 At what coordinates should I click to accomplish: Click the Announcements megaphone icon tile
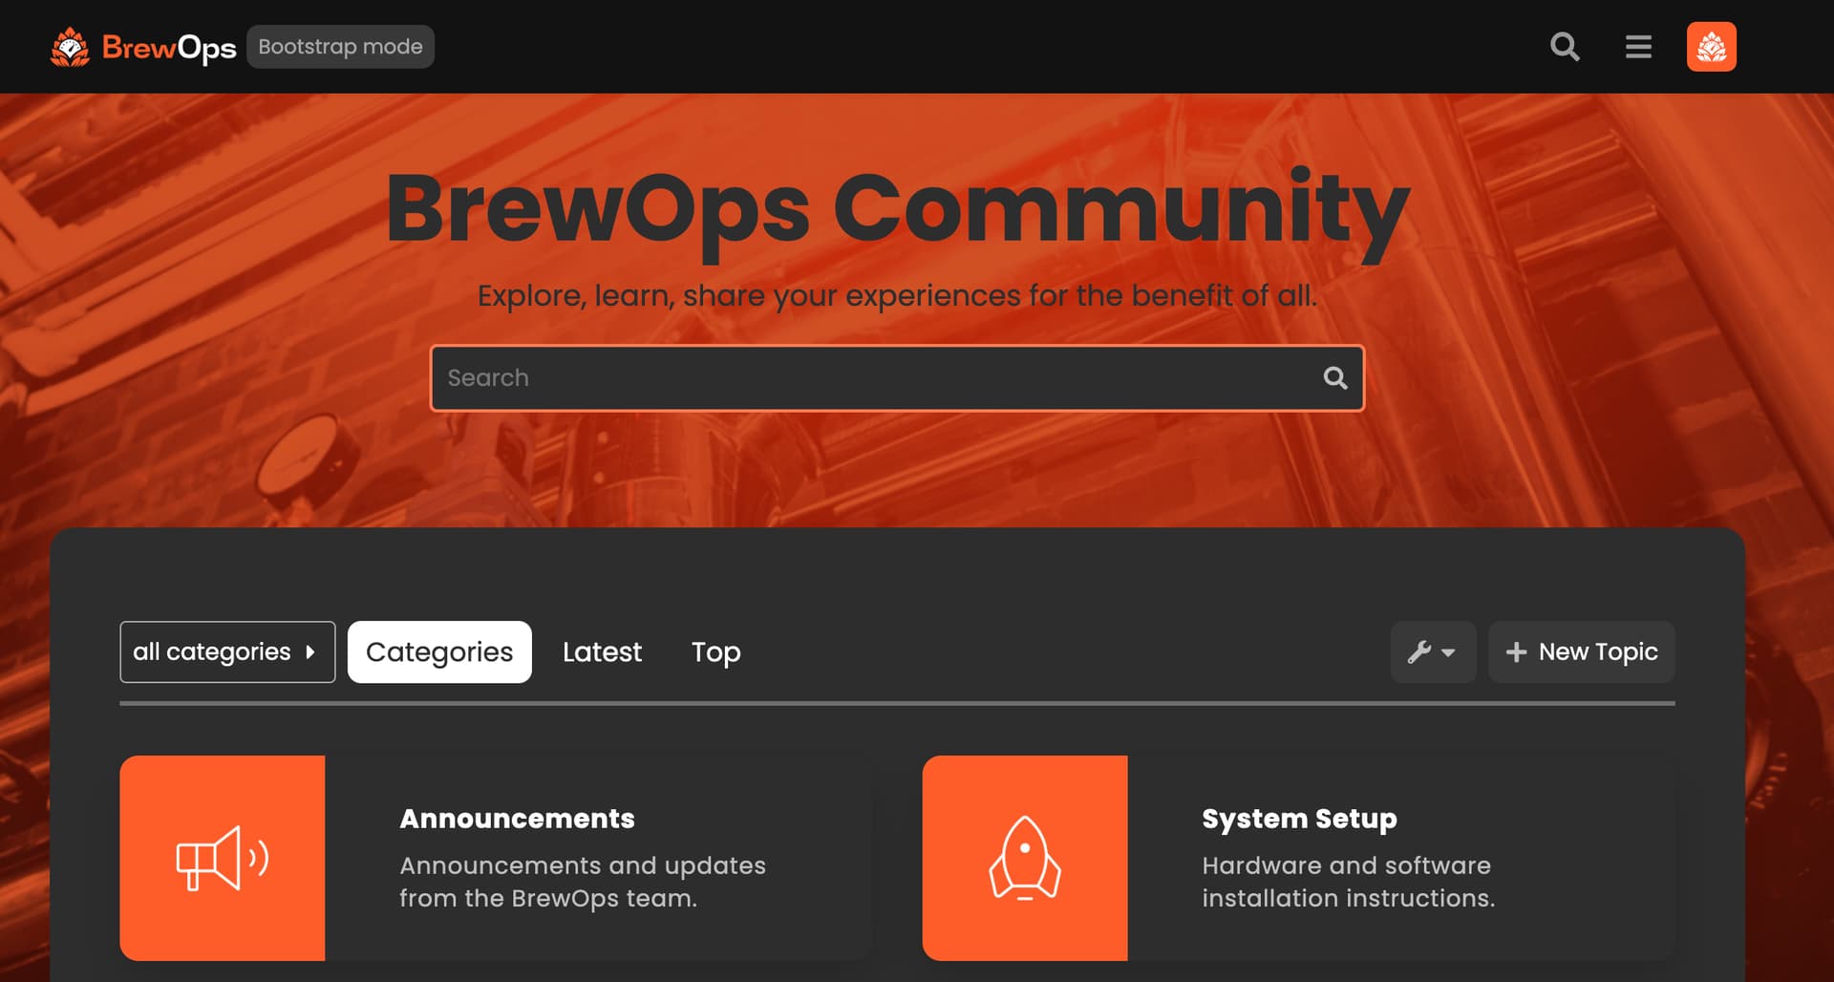[x=223, y=858]
